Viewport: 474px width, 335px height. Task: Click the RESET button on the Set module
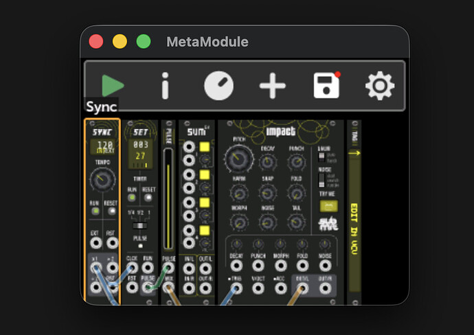(x=148, y=198)
